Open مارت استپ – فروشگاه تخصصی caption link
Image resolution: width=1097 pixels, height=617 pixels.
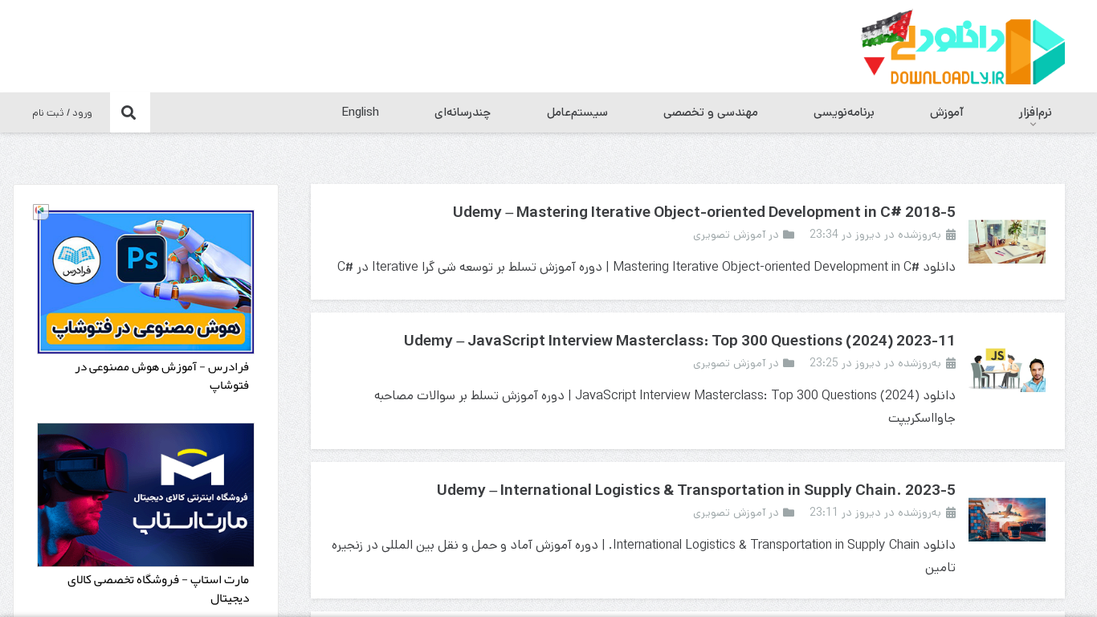pyautogui.click(x=158, y=589)
